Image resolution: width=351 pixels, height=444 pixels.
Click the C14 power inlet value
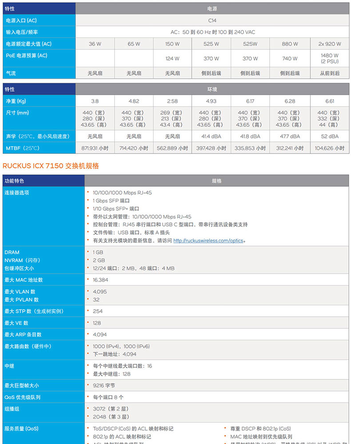(212, 20)
